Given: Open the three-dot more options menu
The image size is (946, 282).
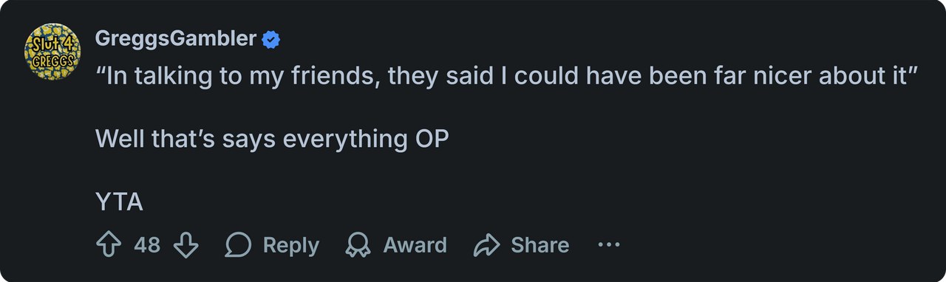Looking at the screenshot, I should [x=608, y=244].
